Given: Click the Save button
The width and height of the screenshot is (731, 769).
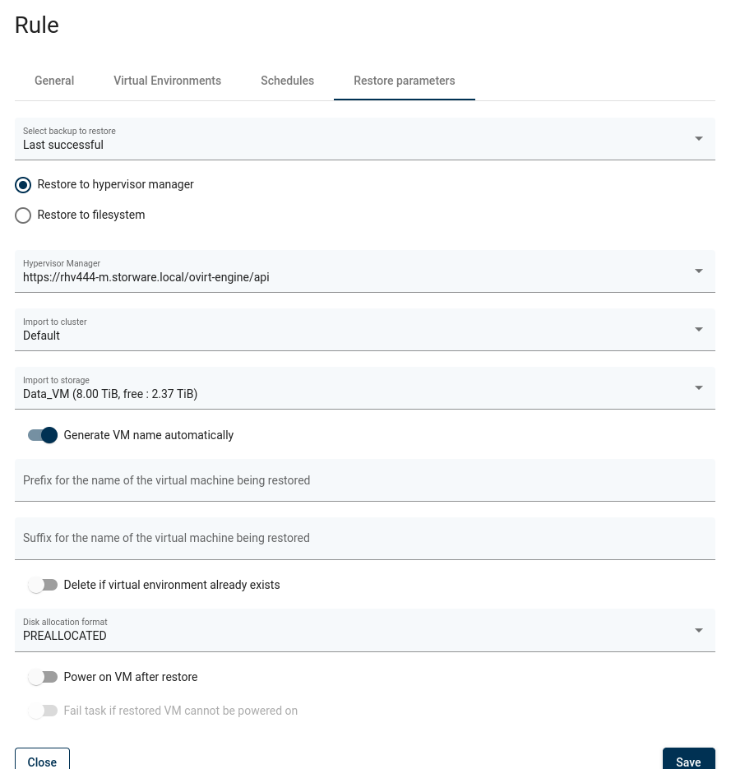Looking at the screenshot, I should tap(688, 761).
